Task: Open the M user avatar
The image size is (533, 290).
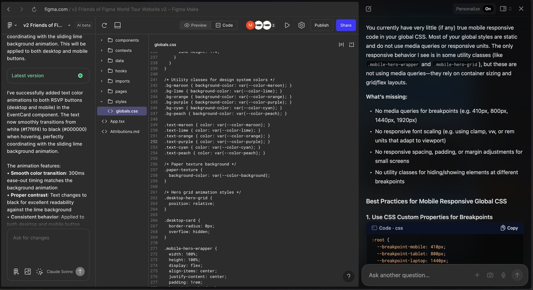Action: coord(250,25)
